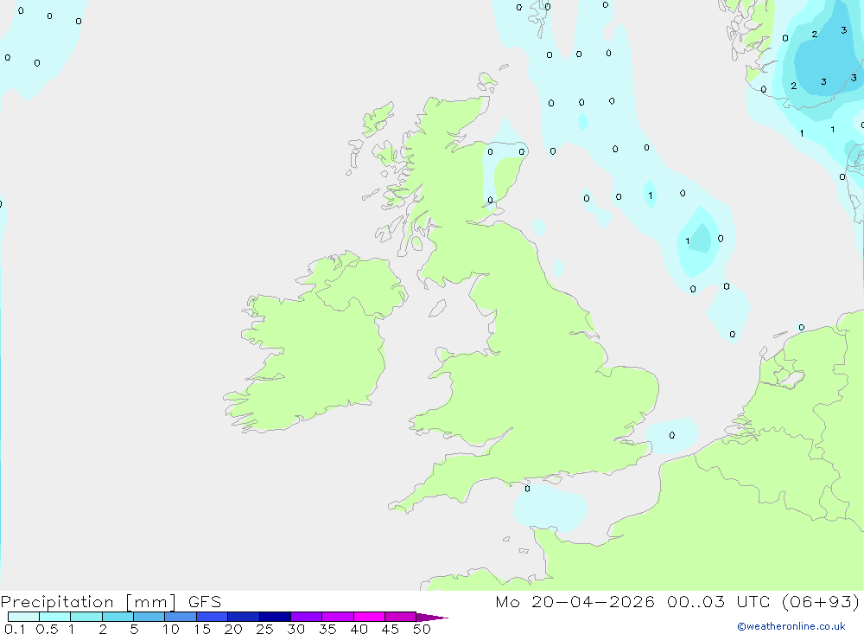Pick the legend swatch between 10 and 15

tap(181, 617)
